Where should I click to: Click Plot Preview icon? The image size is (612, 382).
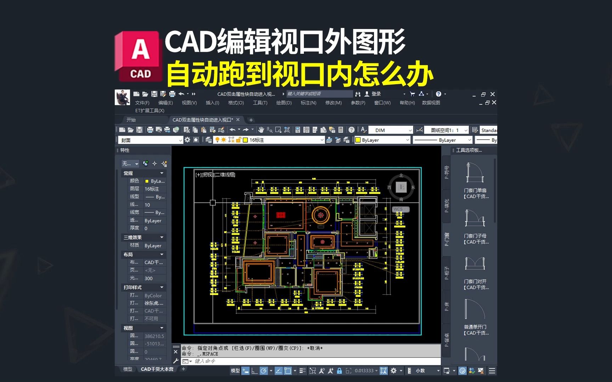point(159,130)
